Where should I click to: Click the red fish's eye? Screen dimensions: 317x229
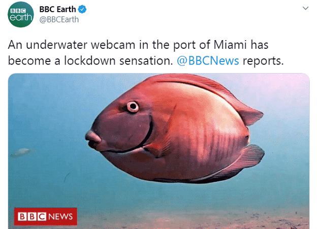[x=133, y=107]
